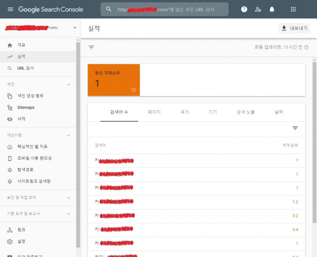This screenshot has height=257, width=317.
Task: Open Sitemaps page
Action: pos(38,107)
